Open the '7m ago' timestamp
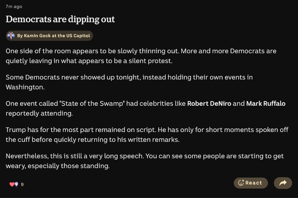The image size is (298, 198). (14, 7)
